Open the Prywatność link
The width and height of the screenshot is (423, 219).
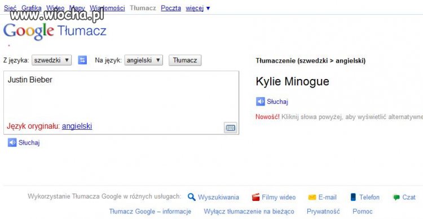coord(323,212)
